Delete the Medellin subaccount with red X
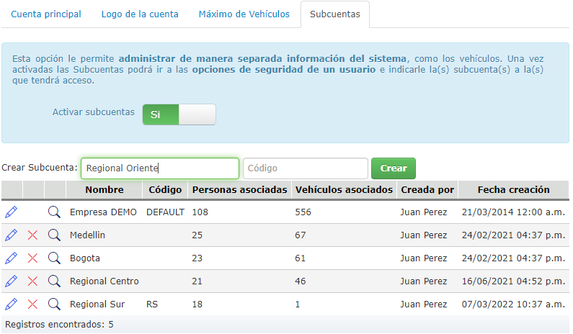This screenshot has height=334, width=573. [32, 235]
